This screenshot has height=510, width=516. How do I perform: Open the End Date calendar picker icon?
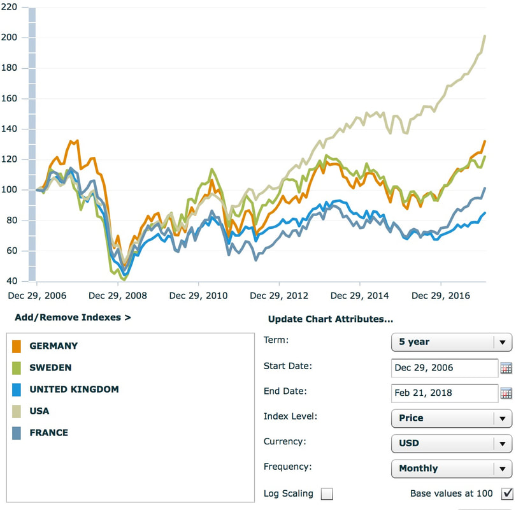(506, 393)
